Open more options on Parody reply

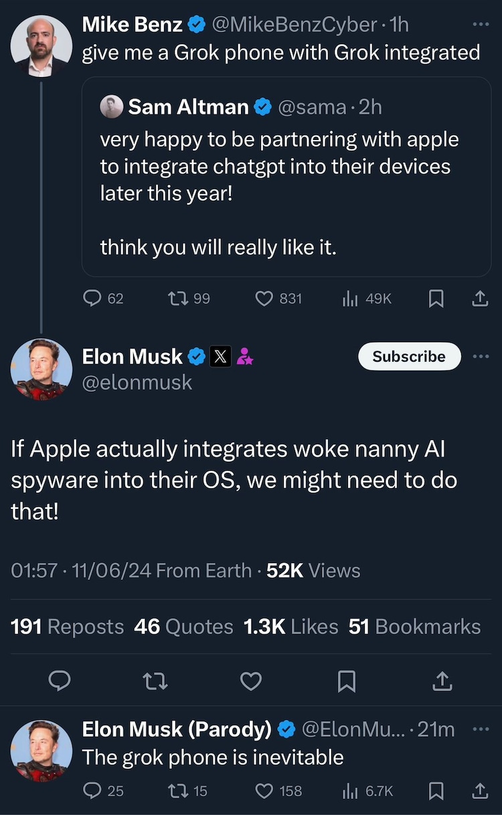pos(480,729)
